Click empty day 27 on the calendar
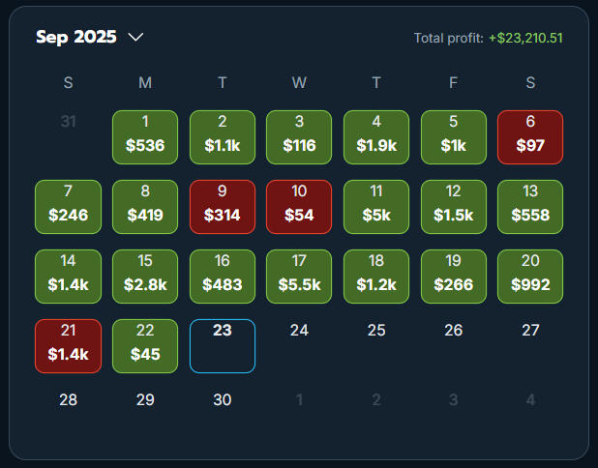 point(530,331)
